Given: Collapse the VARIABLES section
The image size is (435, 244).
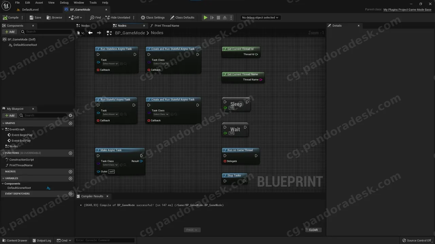Looking at the screenshot, I should pos(3,179).
